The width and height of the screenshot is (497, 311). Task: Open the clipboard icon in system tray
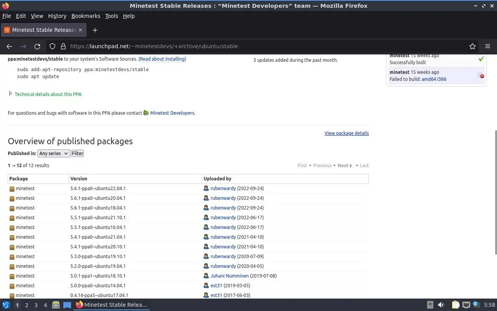click(x=455, y=305)
